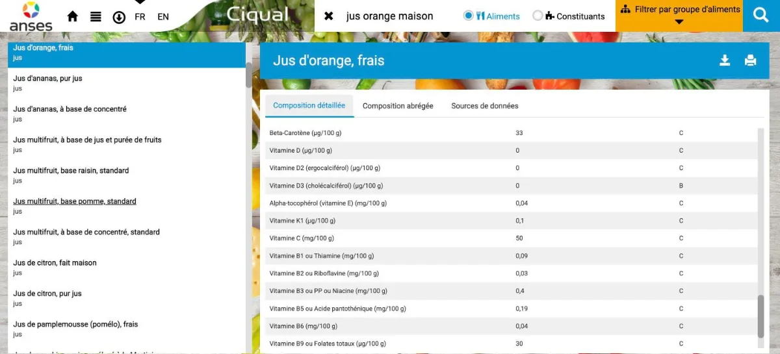The image size is (780, 354).
Task: Switch to Sources de données tab
Action: 485,106
